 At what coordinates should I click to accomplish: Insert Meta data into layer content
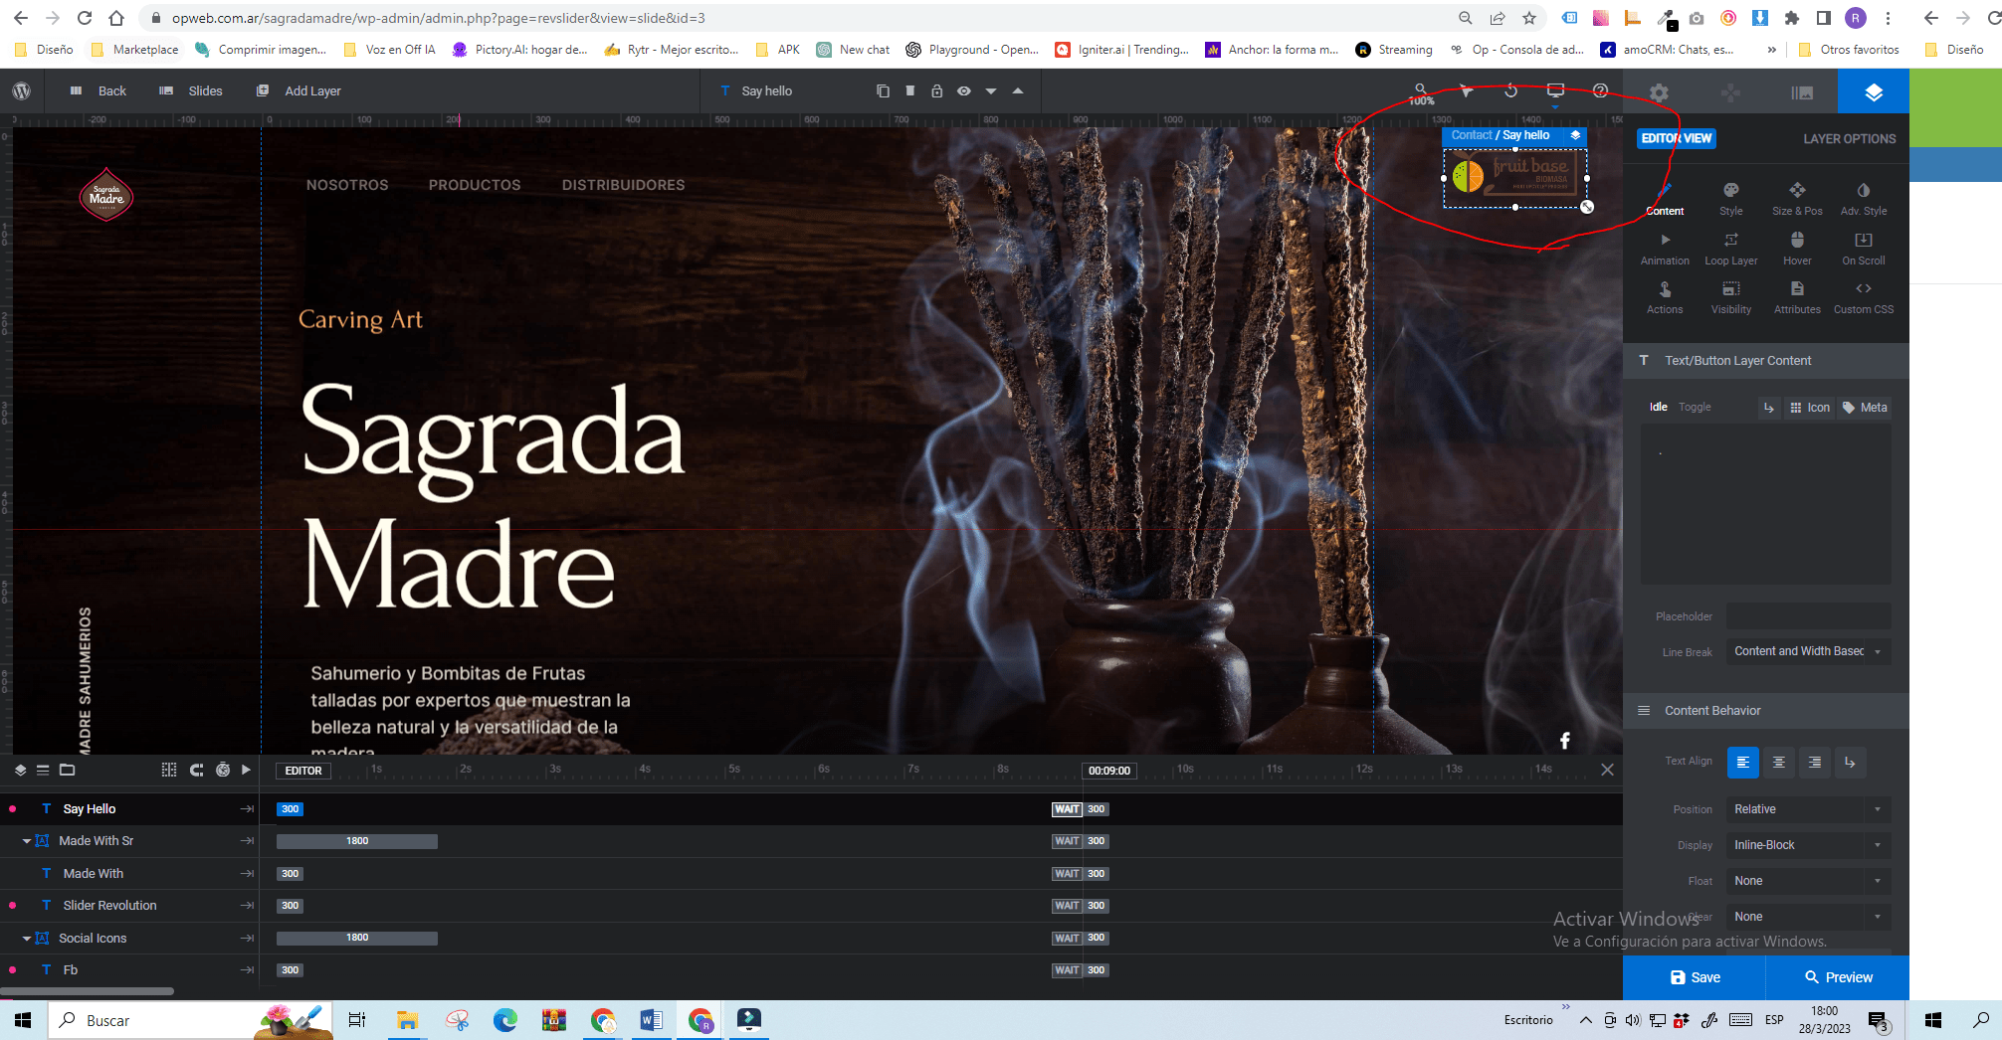point(1865,408)
